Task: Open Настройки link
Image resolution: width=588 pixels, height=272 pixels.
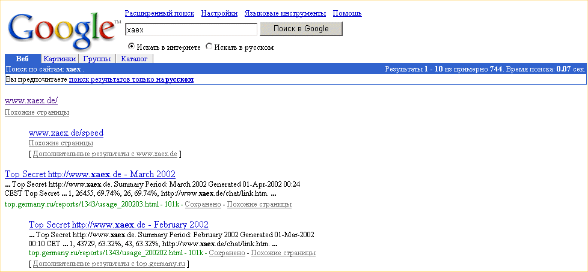Action: (219, 13)
